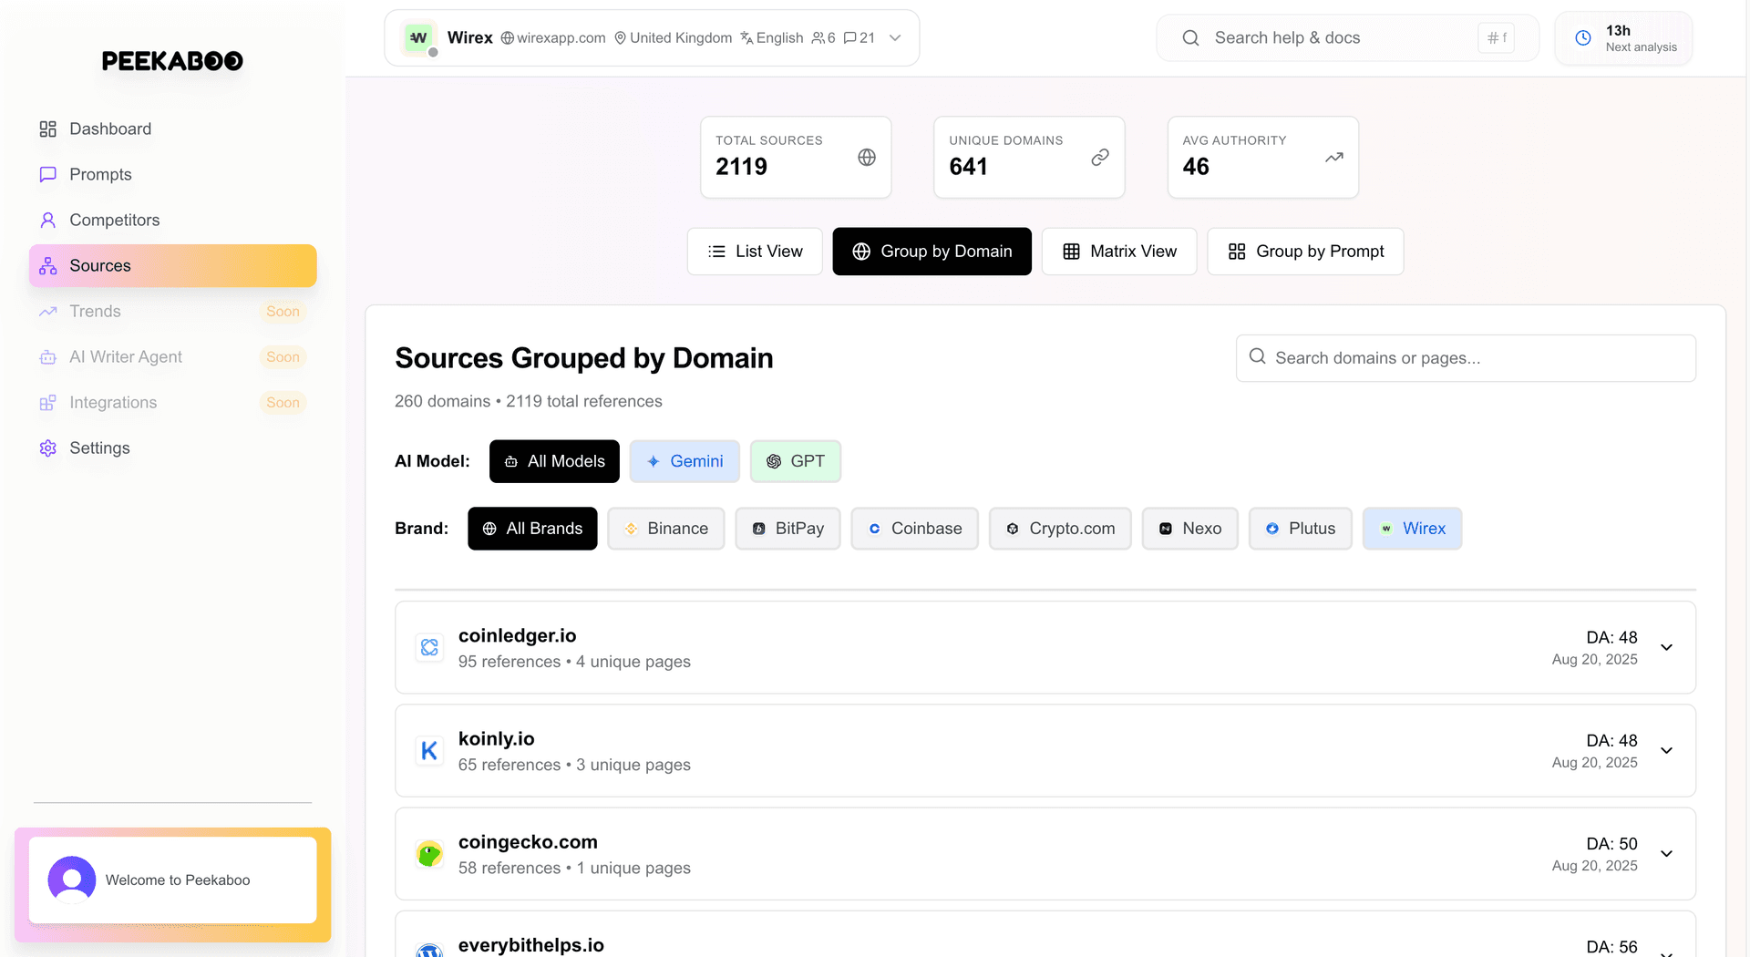Filter sources by Crypto.com brand
This screenshot has width=1750, height=957.
(1060, 529)
